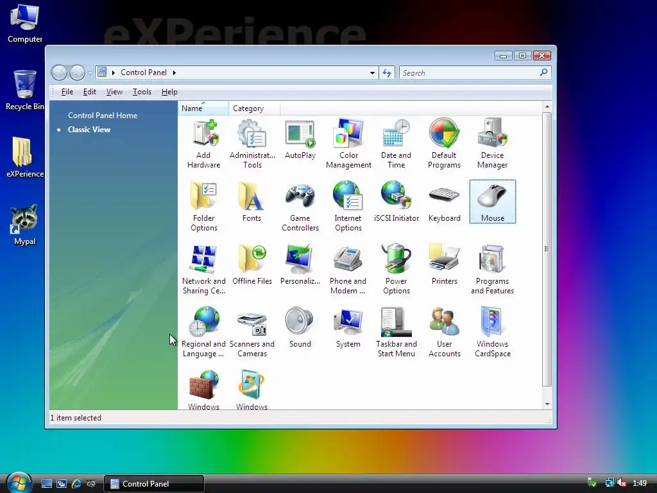Sort by the Name column header

[203, 108]
